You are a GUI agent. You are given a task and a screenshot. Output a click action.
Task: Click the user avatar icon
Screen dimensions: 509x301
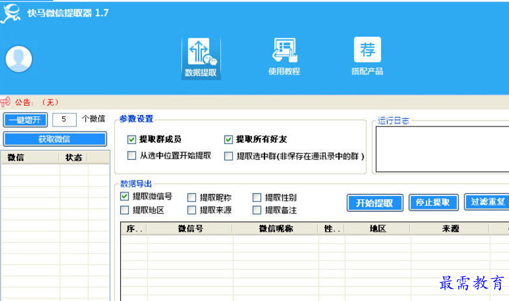18,59
